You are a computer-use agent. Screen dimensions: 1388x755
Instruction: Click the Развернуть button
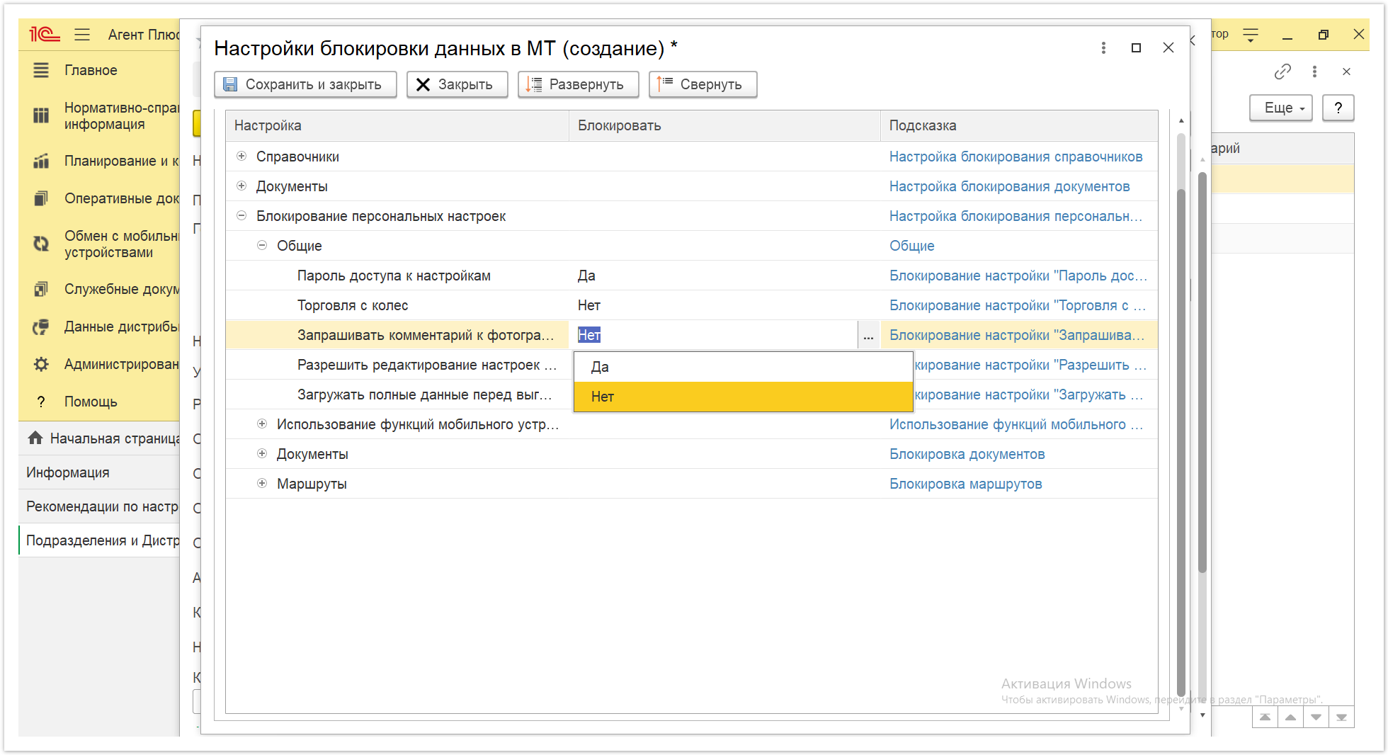[x=578, y=84]
